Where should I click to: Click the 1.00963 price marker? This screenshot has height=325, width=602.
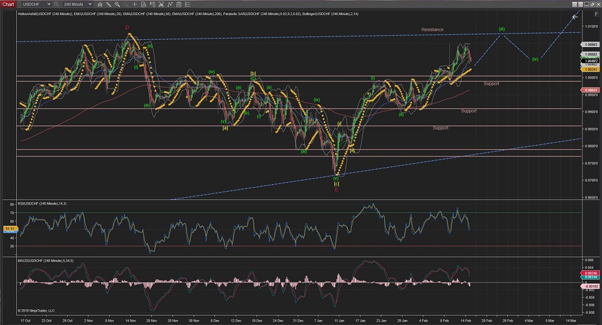pos(591,45)
